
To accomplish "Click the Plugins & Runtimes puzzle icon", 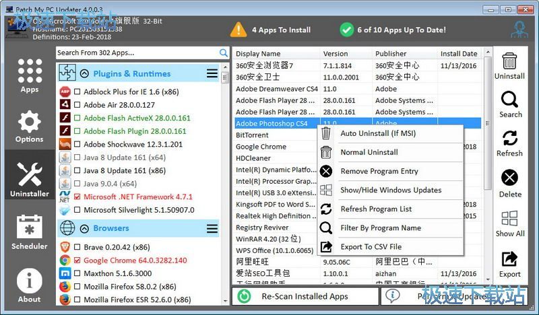I will pyautogui.click(x=67, y=73).
